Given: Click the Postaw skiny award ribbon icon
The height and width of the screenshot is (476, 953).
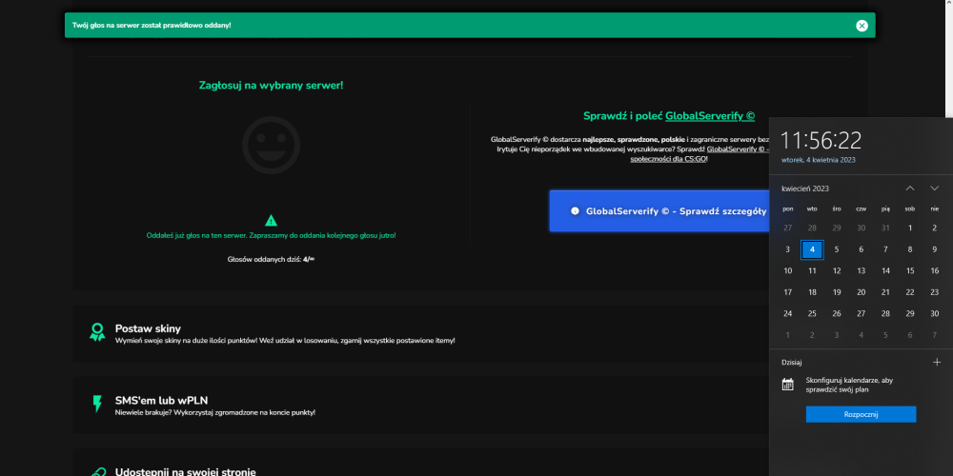Looking at the screenshot, I should [x=97, y=332].
